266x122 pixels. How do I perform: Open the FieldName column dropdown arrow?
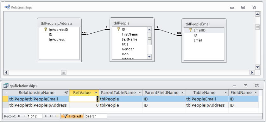(256, 93)
